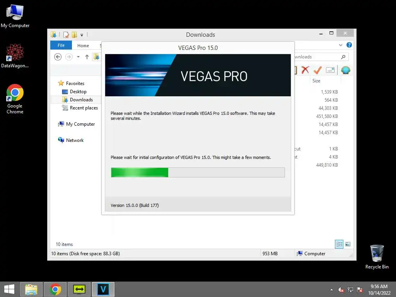This screenshot has width=396, height=297.
Task: Click the 10 items count text
Action: click(x=64, y=244)
